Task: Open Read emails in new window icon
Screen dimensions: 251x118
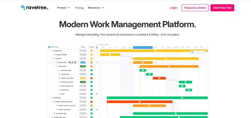Action: click(x=72, y=62)
